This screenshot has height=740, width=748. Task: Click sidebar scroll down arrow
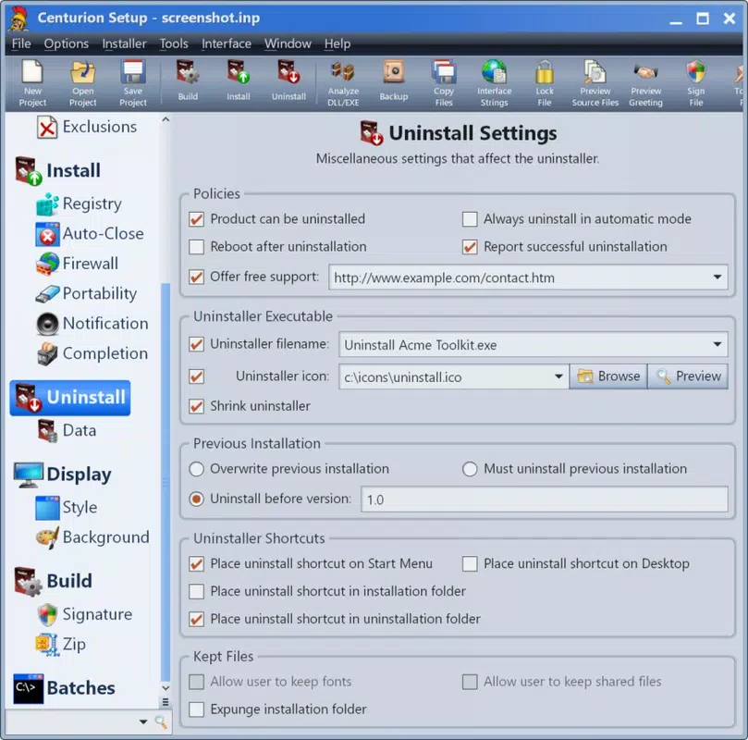[166, 688]
